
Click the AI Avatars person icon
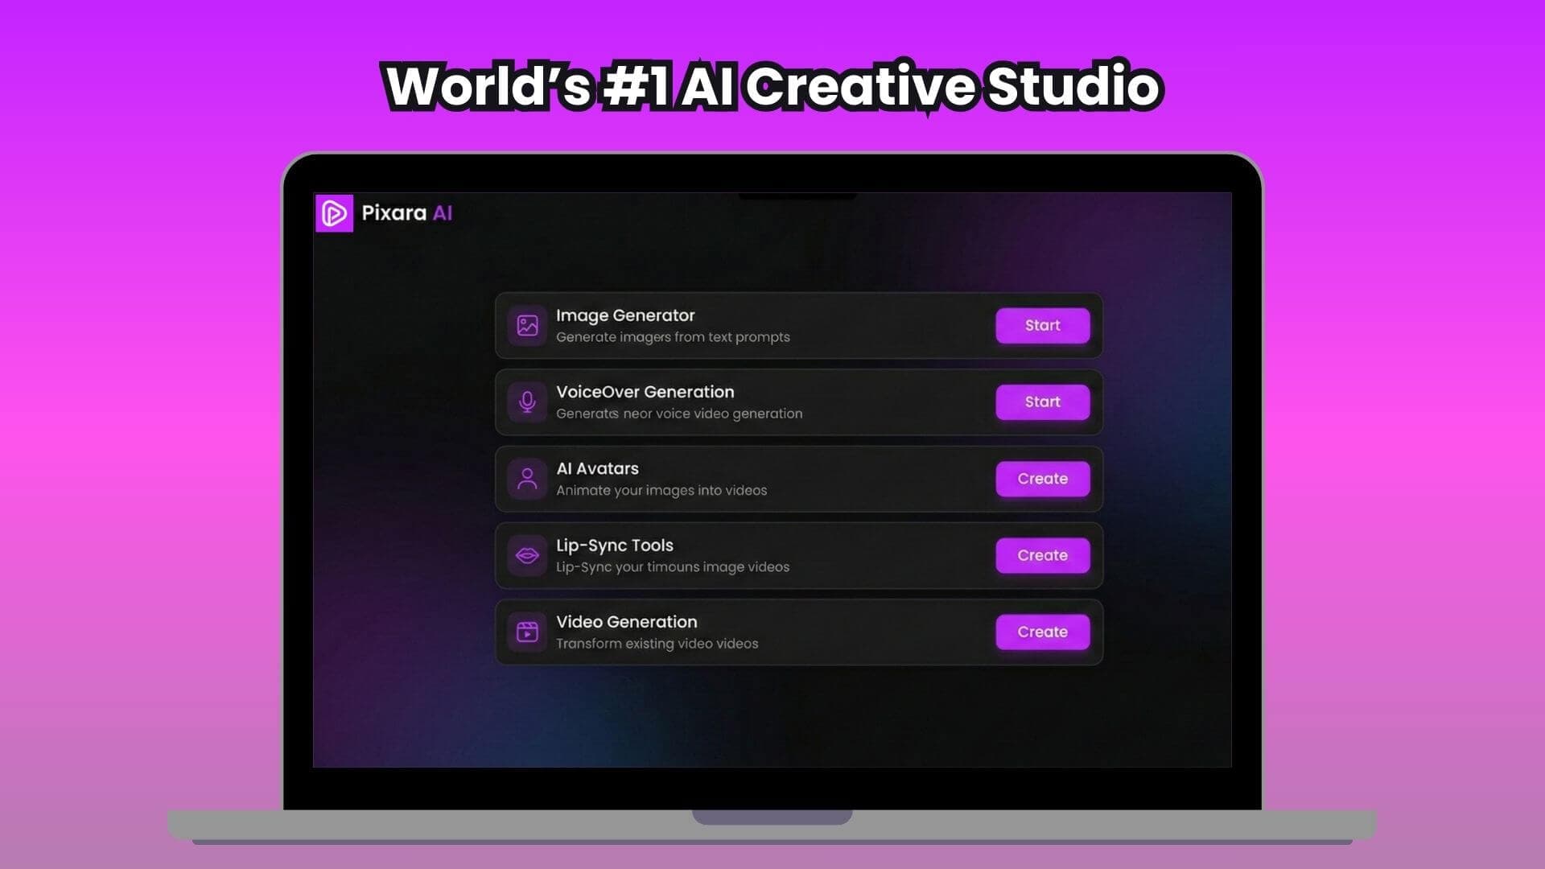click(527, 479)
